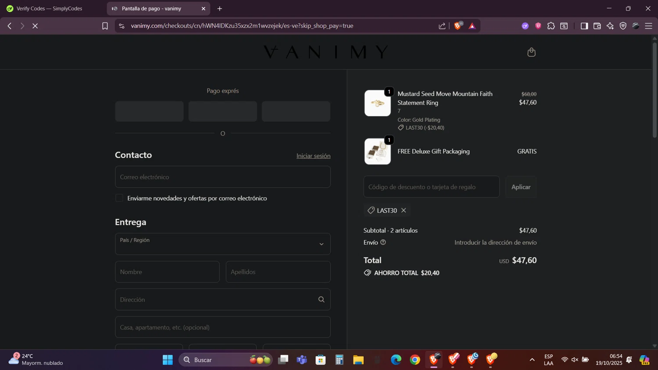Open Microsoft Store from taskbar
Image resolution: width=658 pixels, height=370 pixels.
[321, 360]
